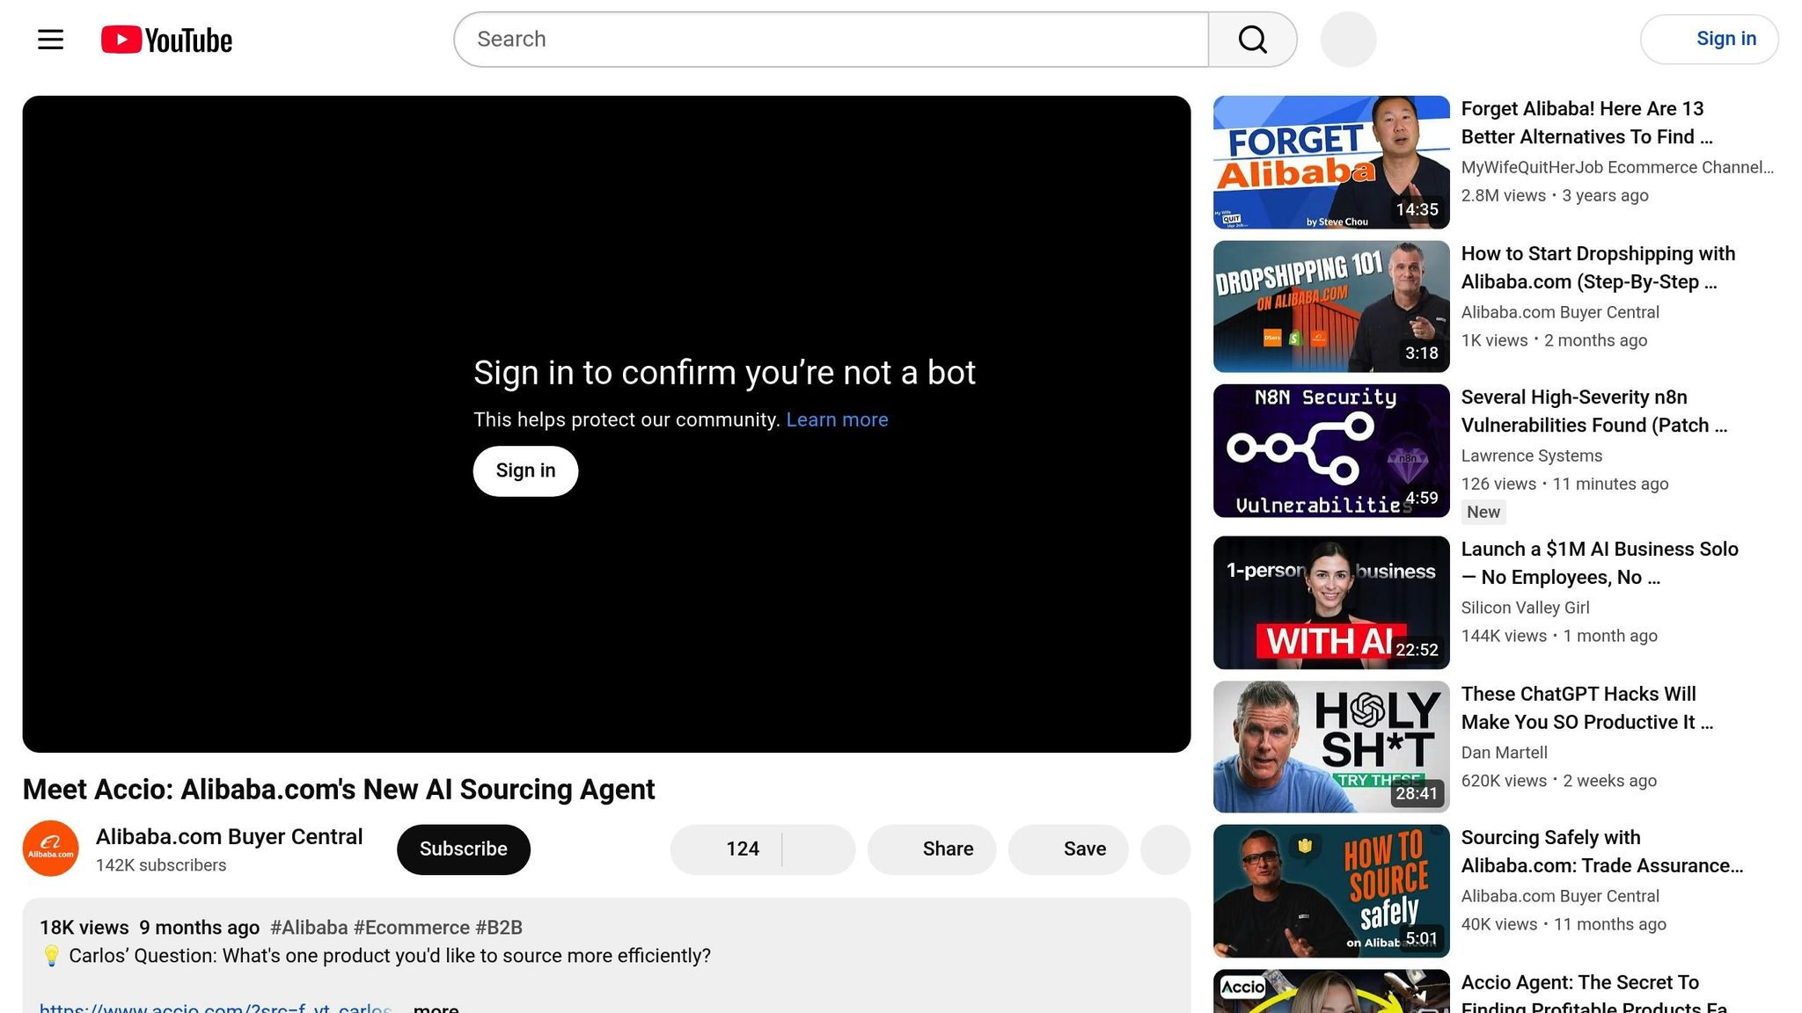Like the video showing 124 likes
The height and width of the screenshot is (1013, 1802).
tap(727, 849)
